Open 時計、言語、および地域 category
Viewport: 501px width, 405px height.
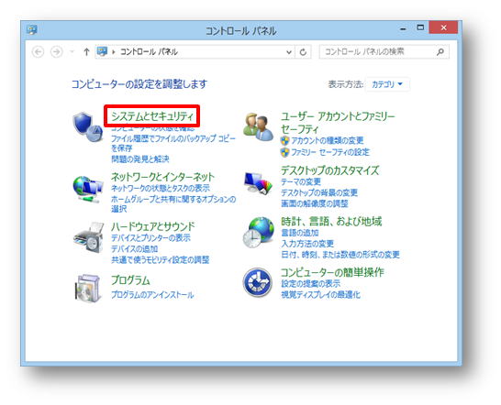tap(331, 222)
